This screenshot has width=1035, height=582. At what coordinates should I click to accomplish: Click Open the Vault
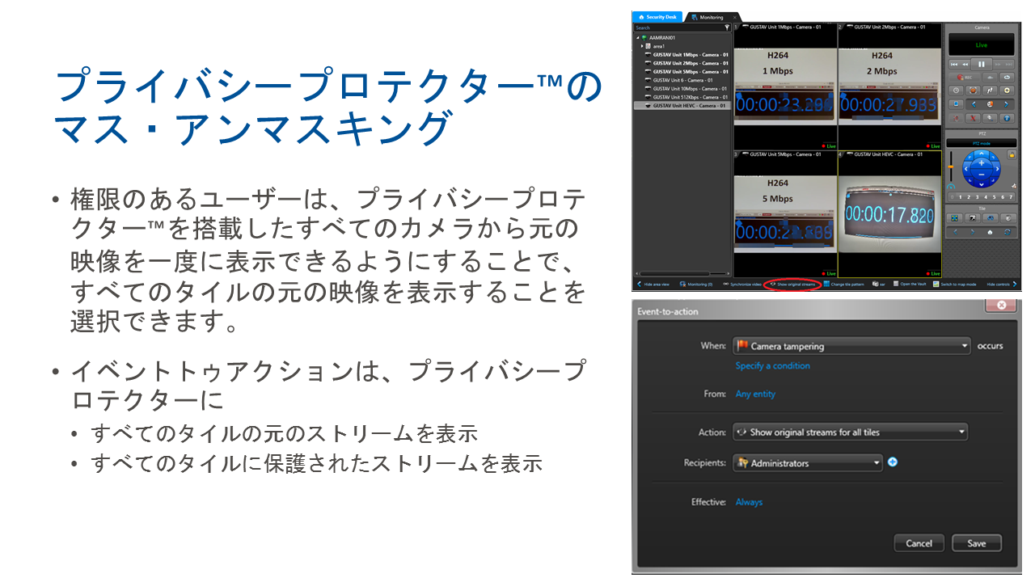[x=910, y=285]
